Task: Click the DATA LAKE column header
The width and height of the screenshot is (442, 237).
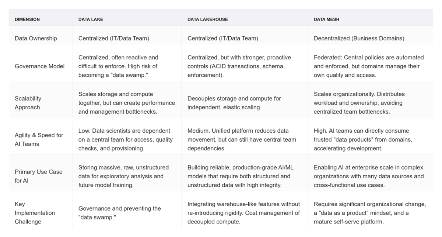Action: (91, 19)
